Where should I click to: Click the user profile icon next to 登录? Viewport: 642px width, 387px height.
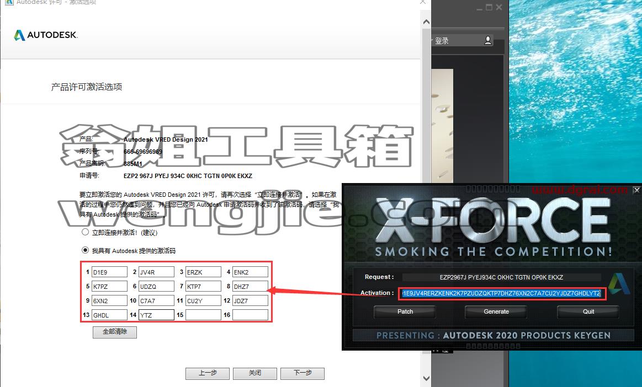pos(487,40)
